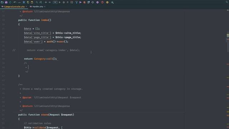This screenshot has height=129, width=229.
Task: Run with the play icon
Action: click(x=60, y=3)
